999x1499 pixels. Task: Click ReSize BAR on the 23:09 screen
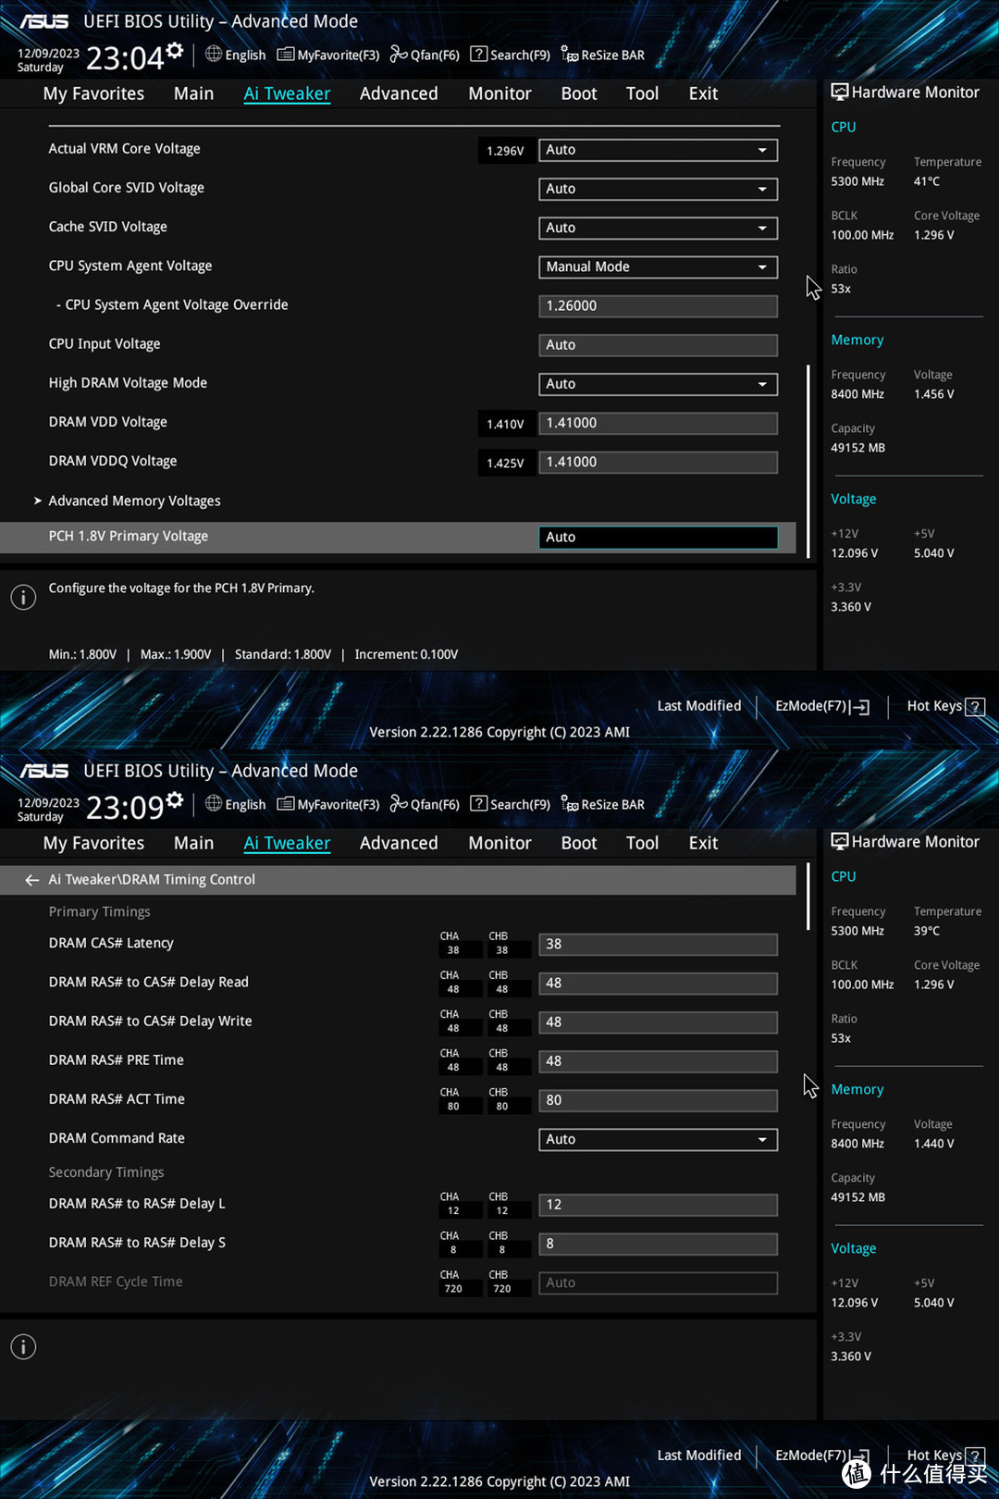(603, 804)
